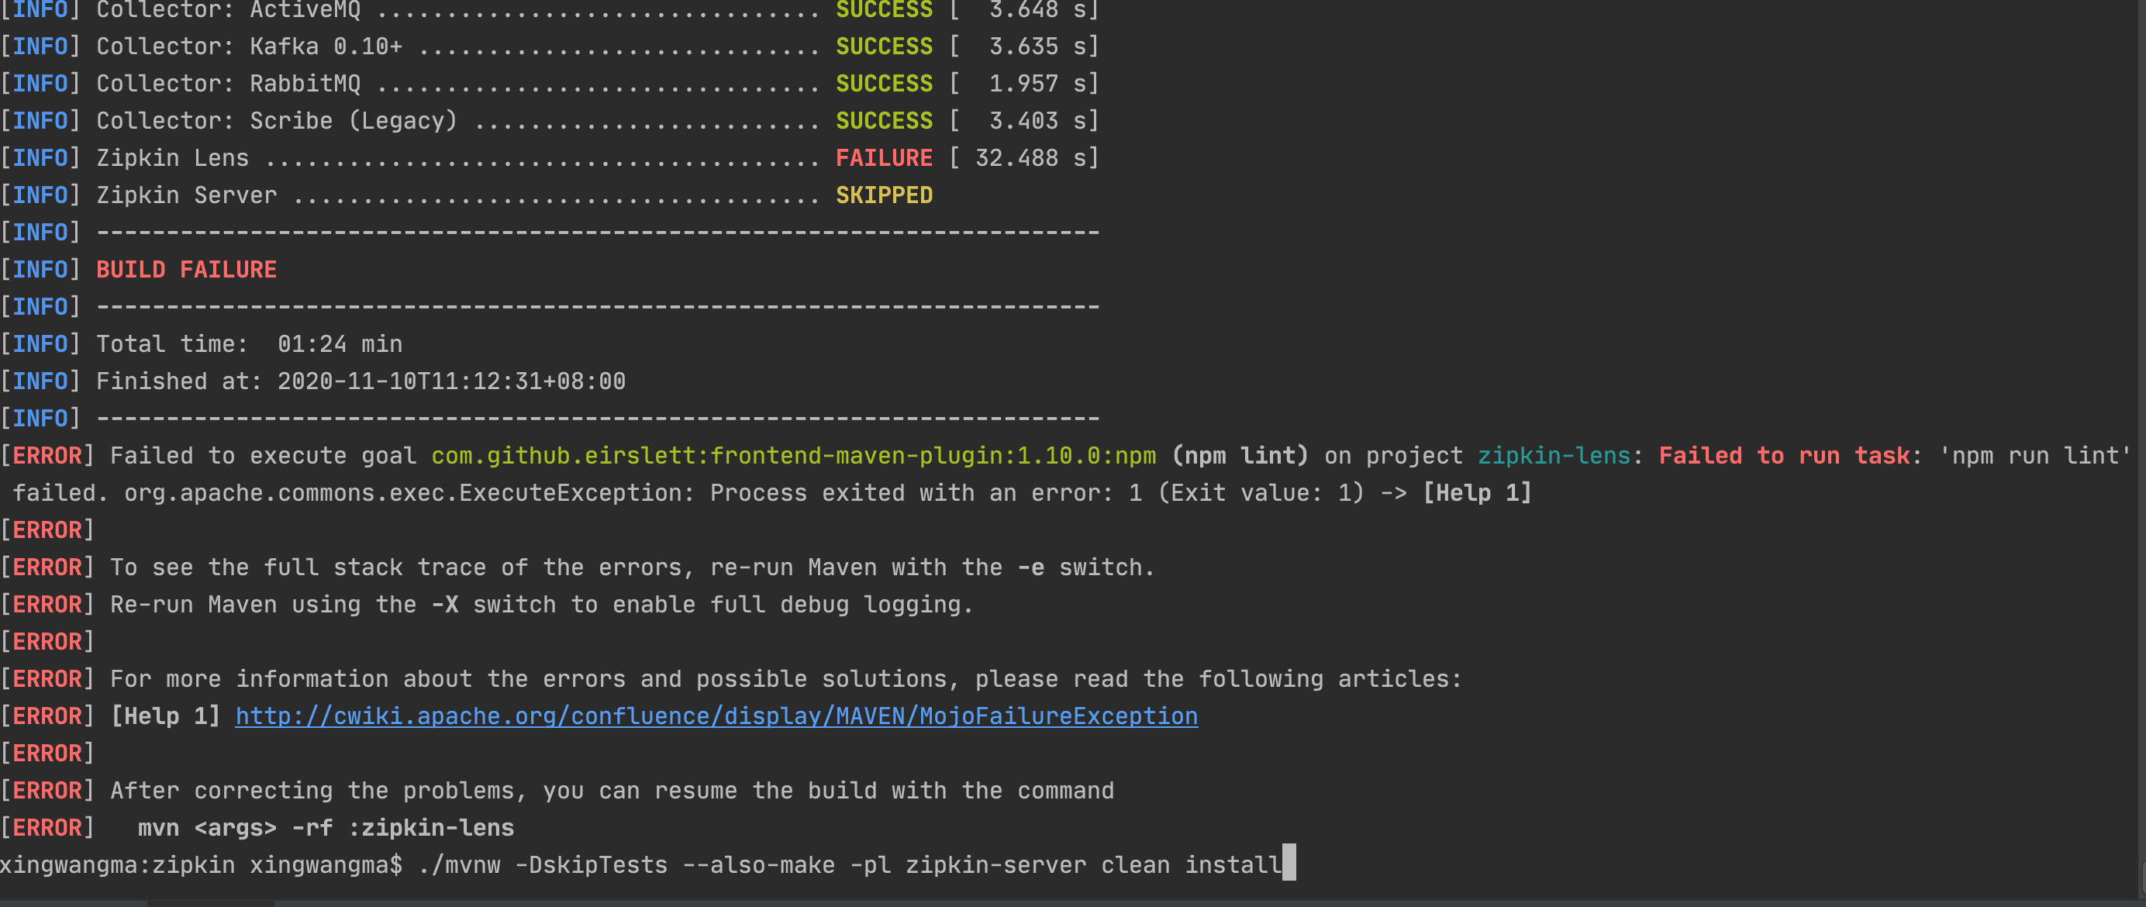The image size is (2146, 907).
Task: Select the BUILD FAILURE text
Action: (x=187, y=269)
